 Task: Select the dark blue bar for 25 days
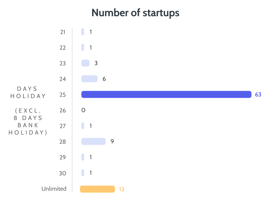click(x=166, y=94)
